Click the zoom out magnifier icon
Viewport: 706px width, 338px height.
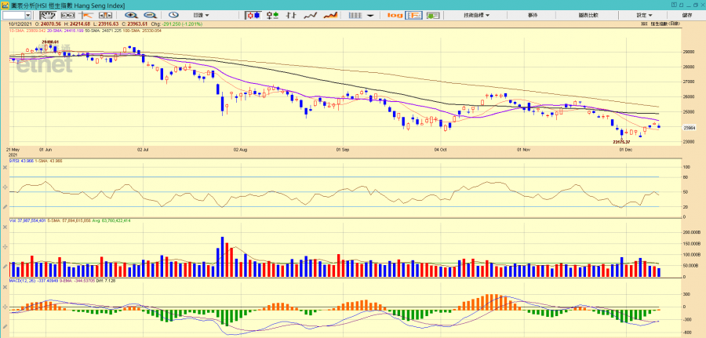click(x=149, y=15)
